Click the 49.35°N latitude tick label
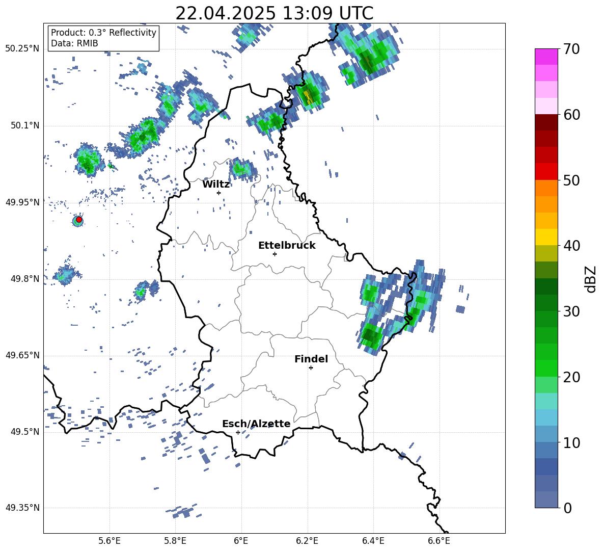Viewport: 603px width, 551px height. point(22,508)
